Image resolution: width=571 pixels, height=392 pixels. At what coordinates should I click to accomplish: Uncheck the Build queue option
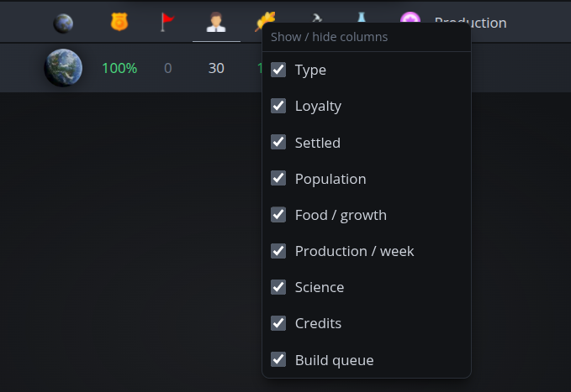pos(278,359)
